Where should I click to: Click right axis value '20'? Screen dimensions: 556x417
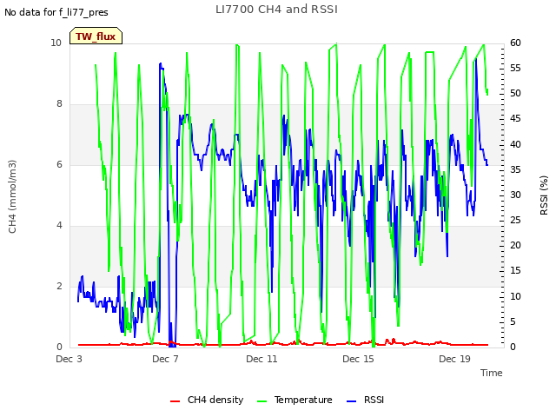point(515,245)
